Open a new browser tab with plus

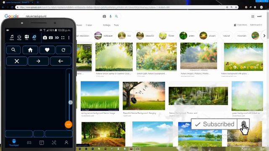(38, 3)
